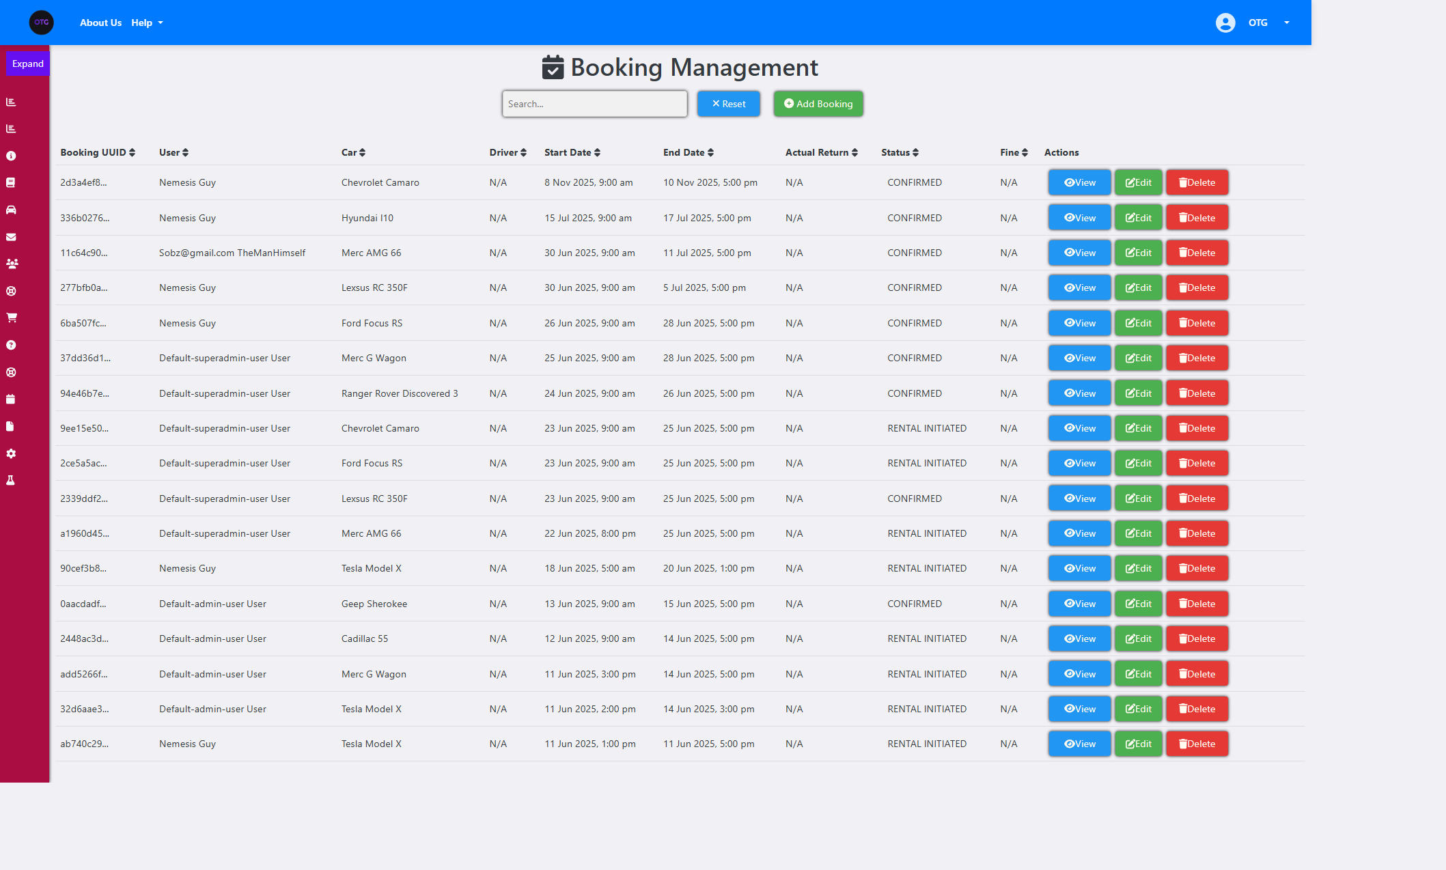Delete booking add5266f Merc G Wagon
Image resolution: width=1446 pixels, height=870 pixels.
tap(1197, 674)
